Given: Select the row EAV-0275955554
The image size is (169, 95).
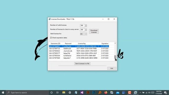Looking at the screenshot, I should (x=79, y=56).
